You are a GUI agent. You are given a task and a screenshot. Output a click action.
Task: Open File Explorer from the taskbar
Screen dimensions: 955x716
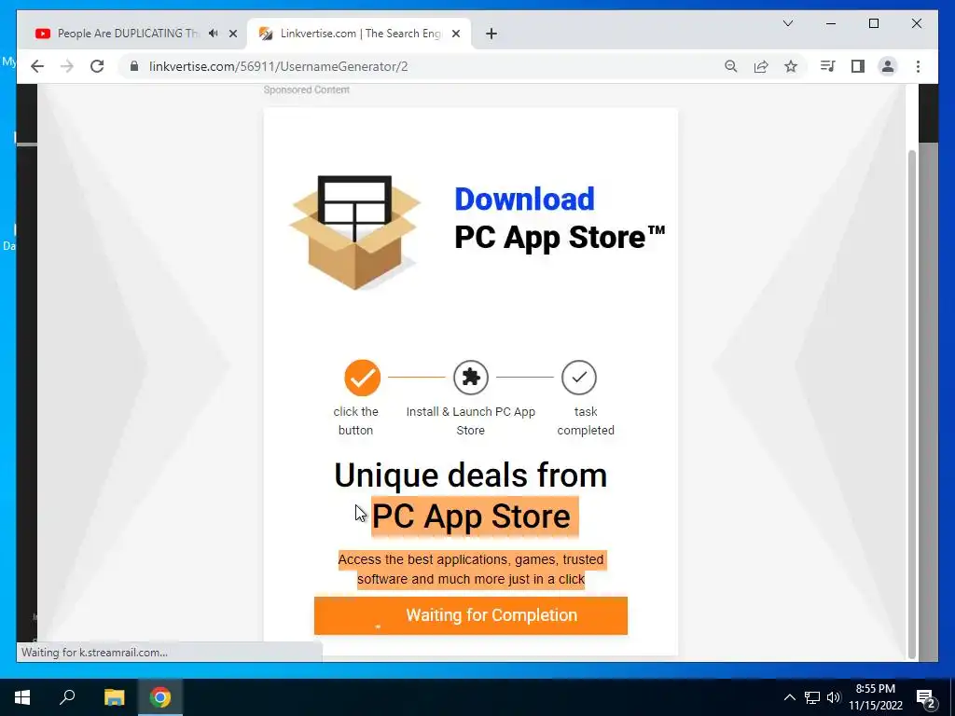(x=114, y=697)
